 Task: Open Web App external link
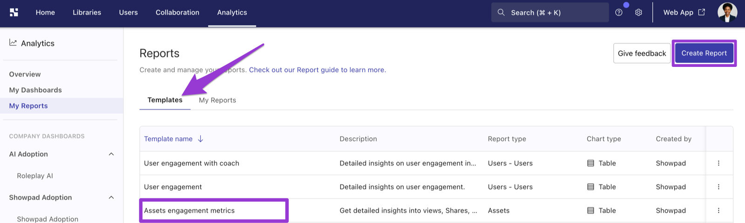(684, 13)
